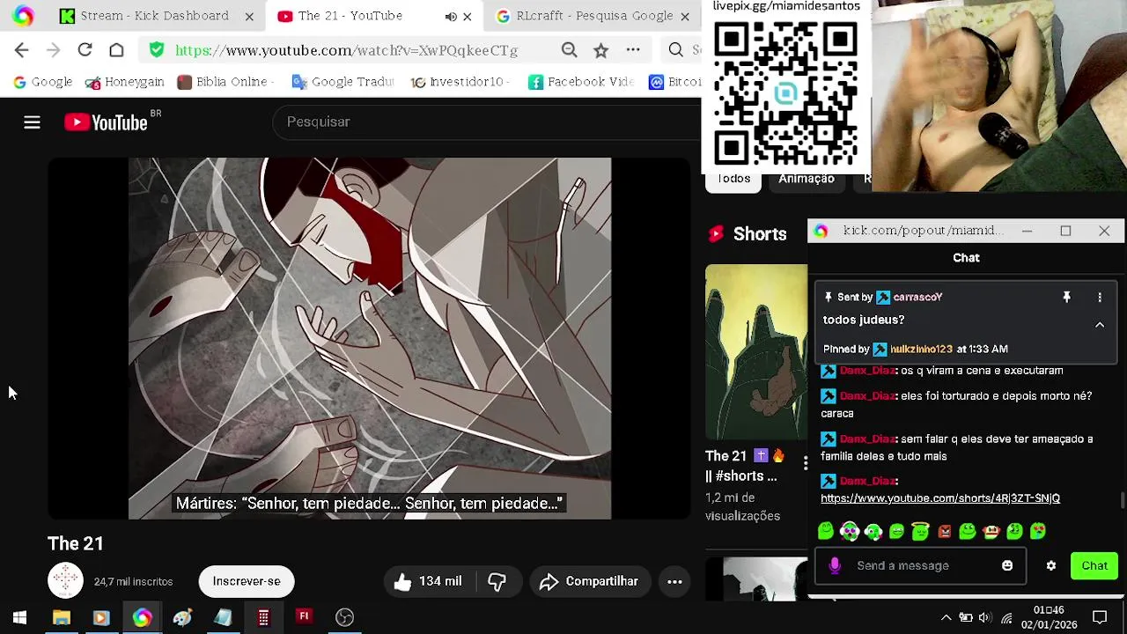1127x634 pixels.
Task: Dislike The 21 video
Action: point(497,581)
